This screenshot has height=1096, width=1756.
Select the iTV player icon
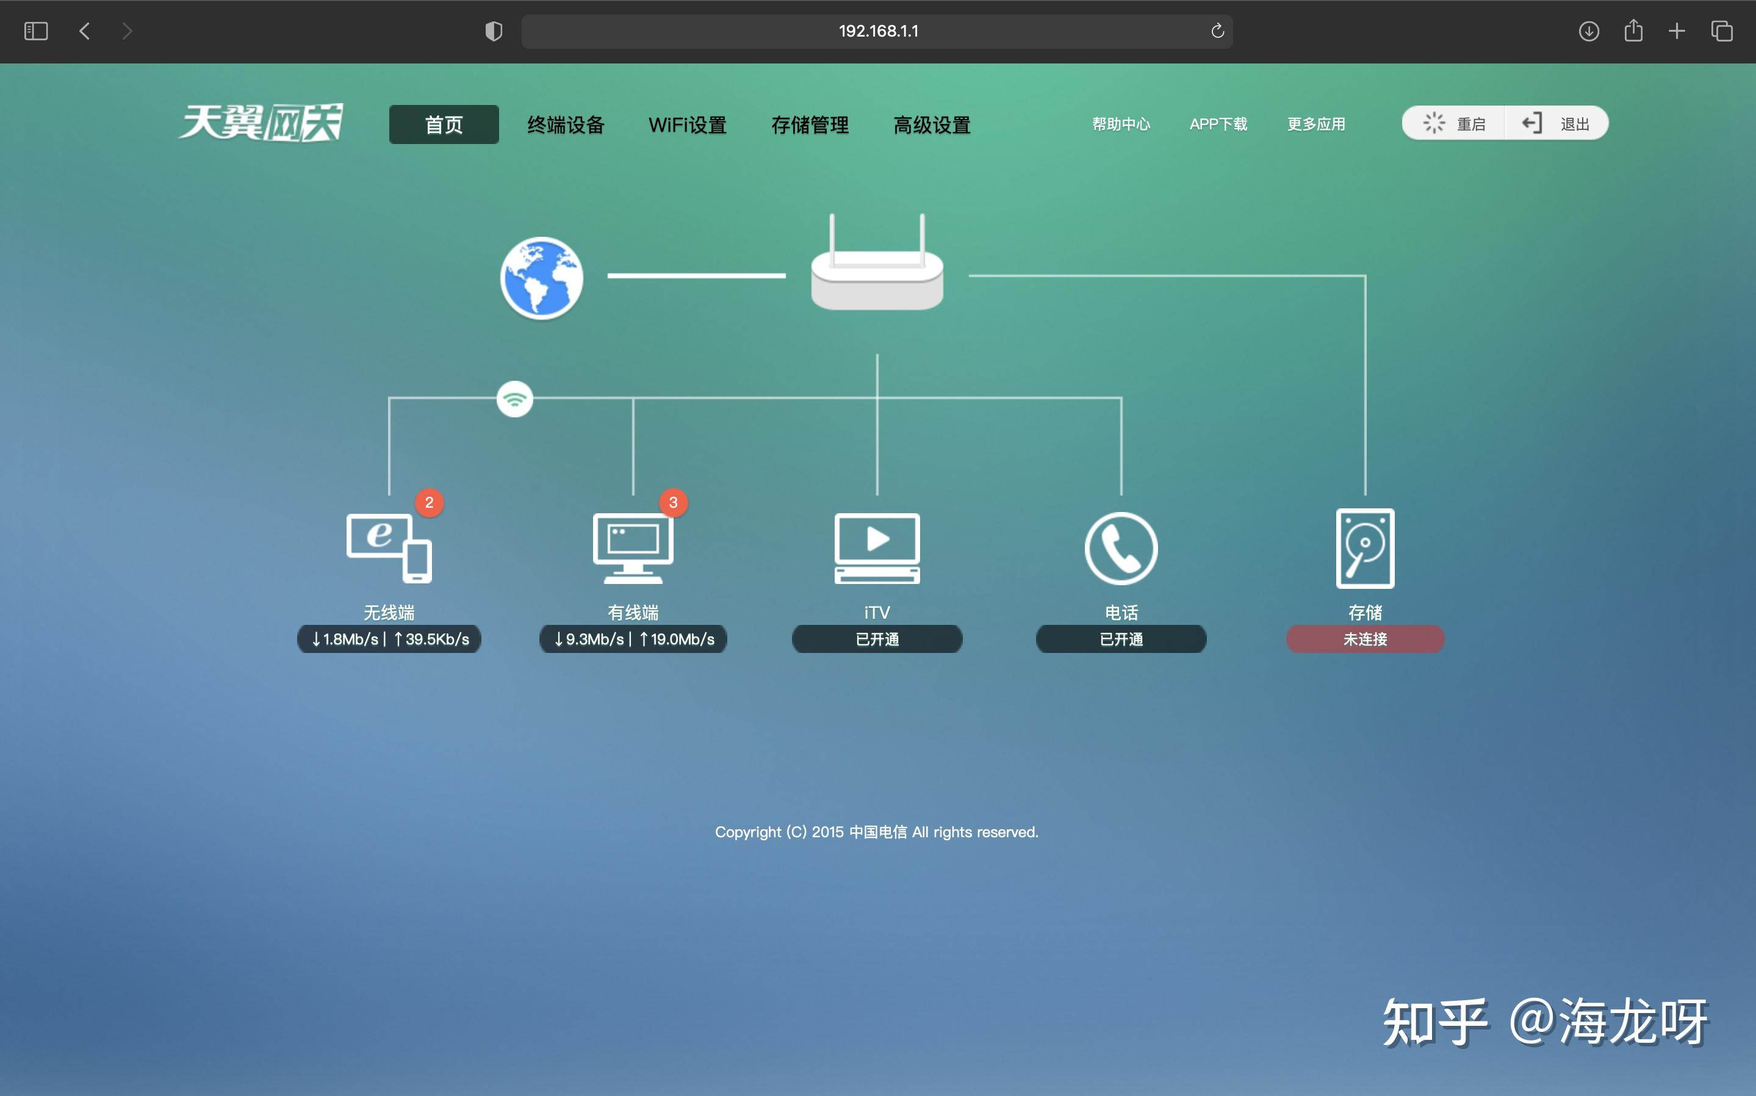[x=876, y=547]
